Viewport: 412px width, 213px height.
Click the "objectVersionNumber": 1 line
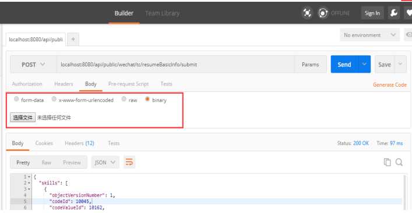coord(82,196)
